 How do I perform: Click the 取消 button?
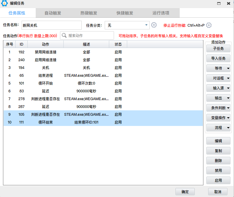(218, 192)
